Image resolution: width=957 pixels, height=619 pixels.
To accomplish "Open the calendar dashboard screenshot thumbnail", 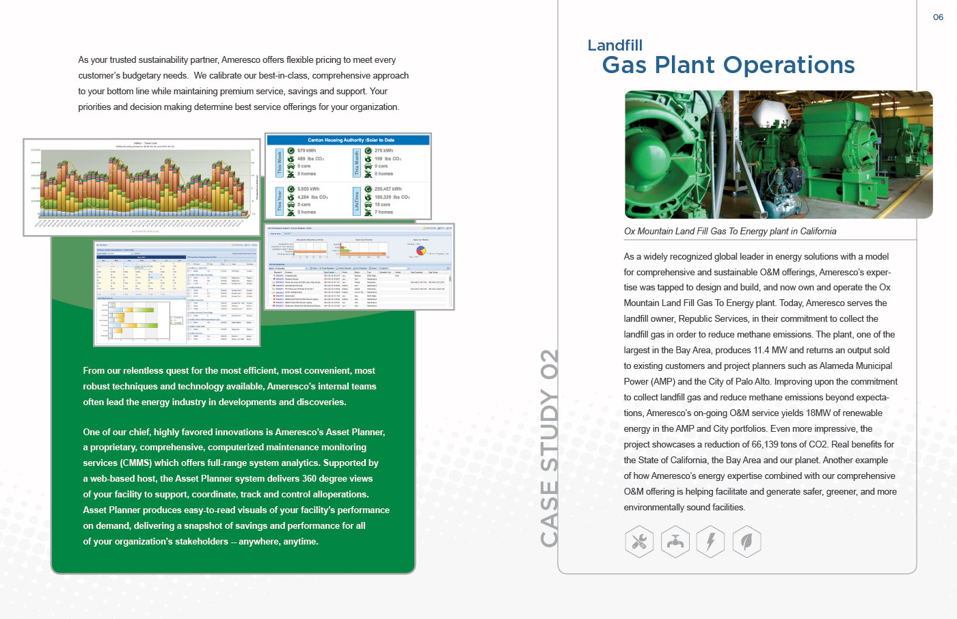I will [x=176, y=292].
